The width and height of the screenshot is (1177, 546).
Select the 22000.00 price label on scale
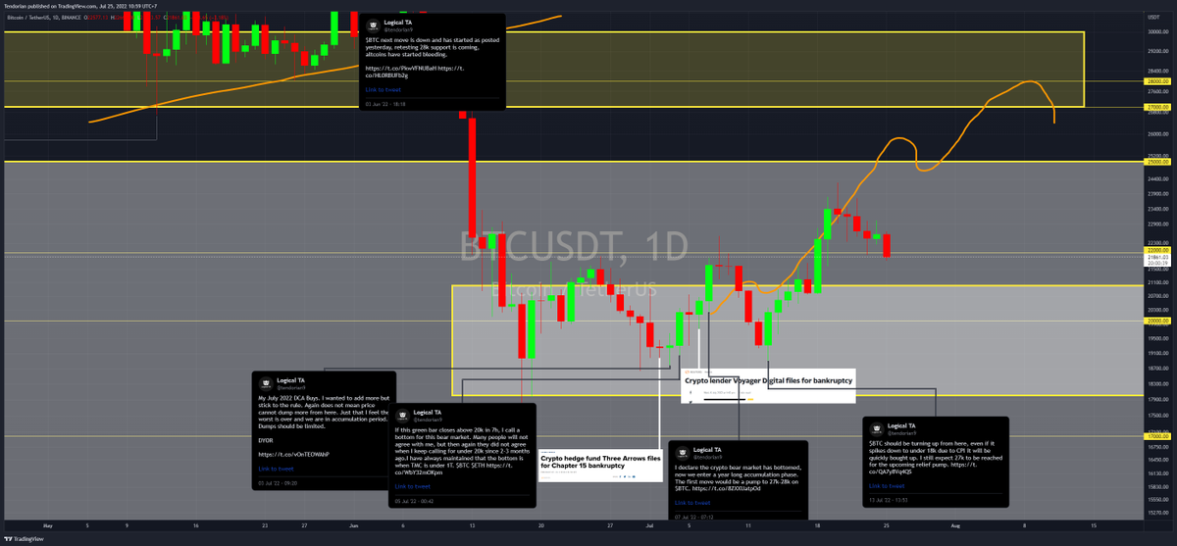[x=1157, y=250]
